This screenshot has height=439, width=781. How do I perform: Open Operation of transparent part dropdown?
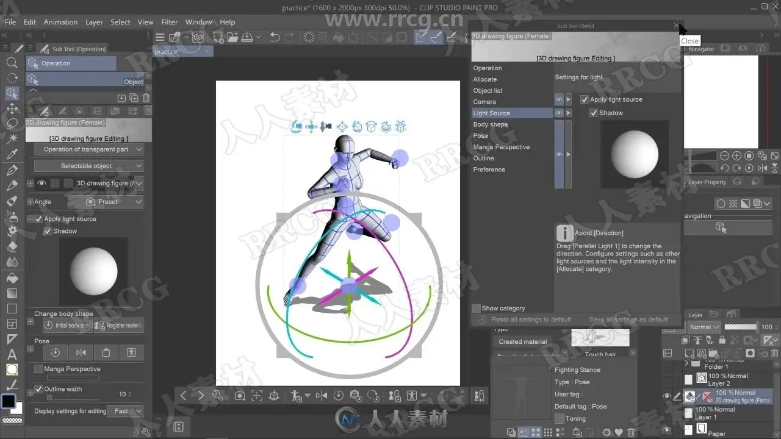point(89,149)
